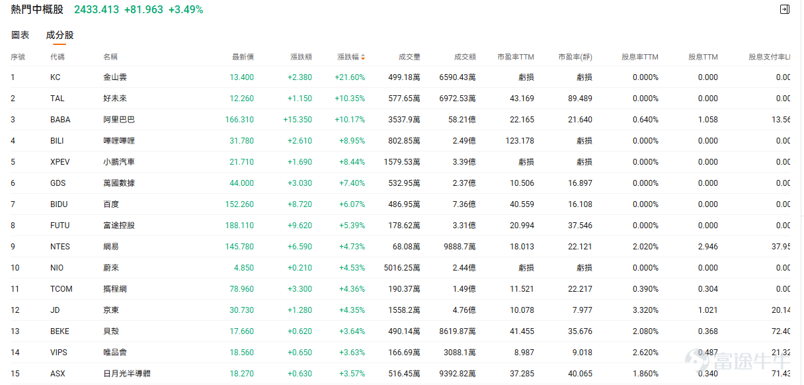Image resolution: width=804 pixels, height=385 pixels.
Task: Open the XPEV ticker row
Action: (x=401, y=162)
